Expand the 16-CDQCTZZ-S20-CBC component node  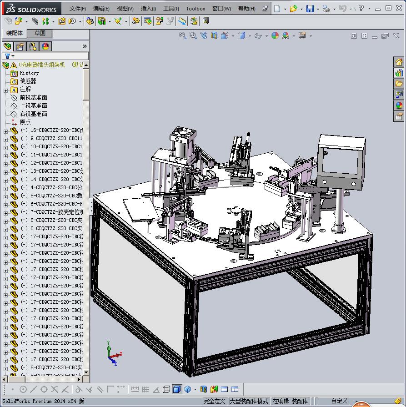[5, 131]
